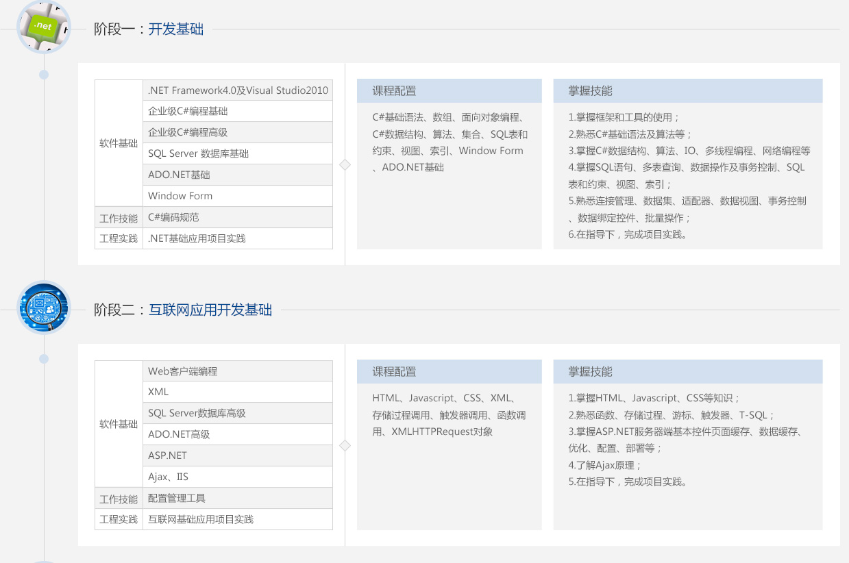This screenshot has height=563, width=849.
Task: Click the line 4.掌握SQL语句、多表查询
Action: [687, 167]
